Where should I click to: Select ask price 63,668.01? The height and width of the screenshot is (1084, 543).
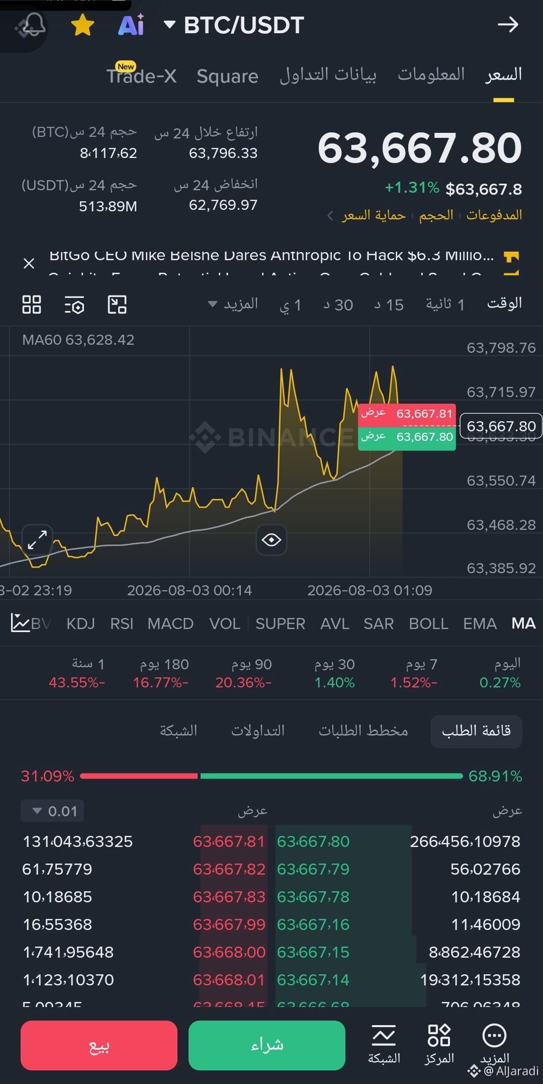229,980
